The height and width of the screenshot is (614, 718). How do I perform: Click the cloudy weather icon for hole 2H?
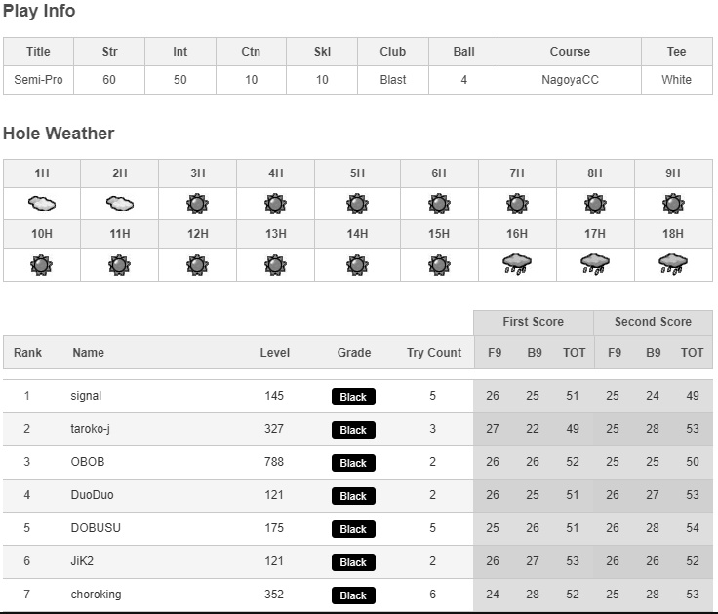[119, 204]
